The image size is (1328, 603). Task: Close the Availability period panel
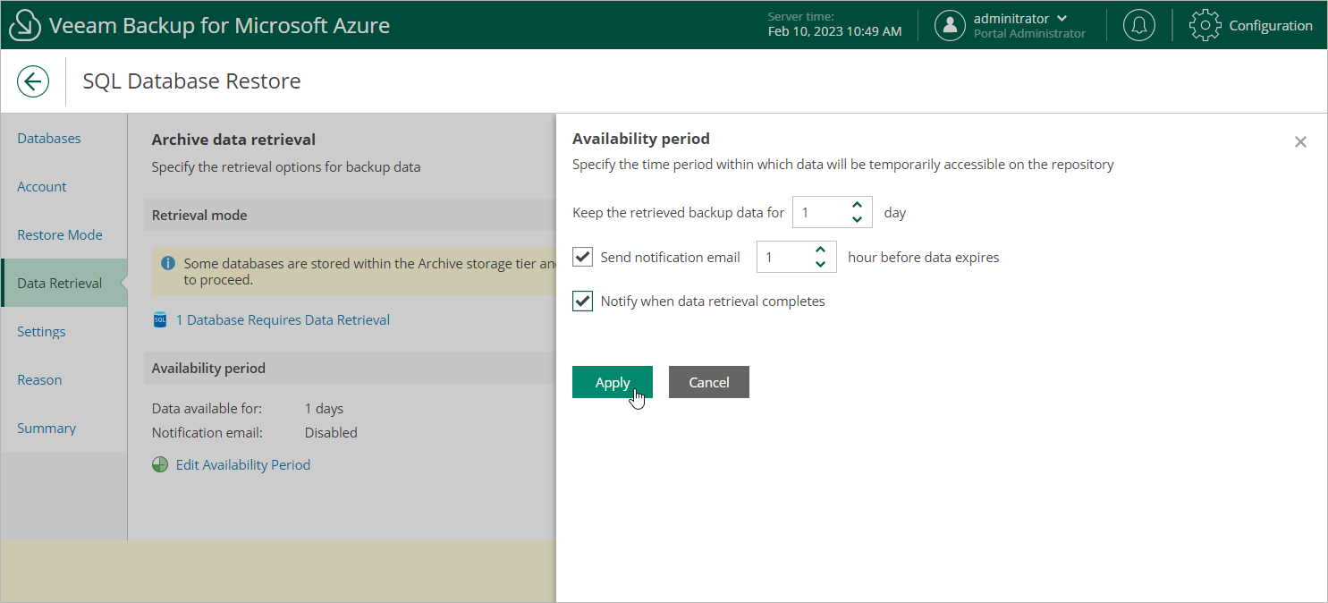1300,142
